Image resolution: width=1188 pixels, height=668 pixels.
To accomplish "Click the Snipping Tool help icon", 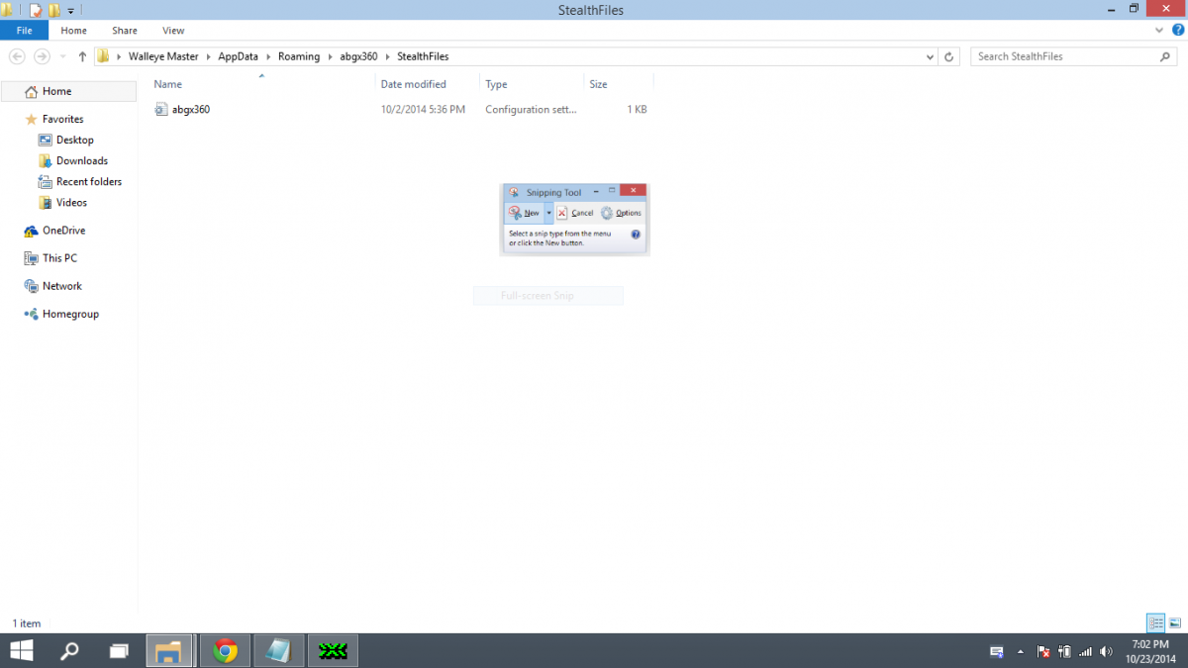I will pyautogui.click(x=636, y=235).
